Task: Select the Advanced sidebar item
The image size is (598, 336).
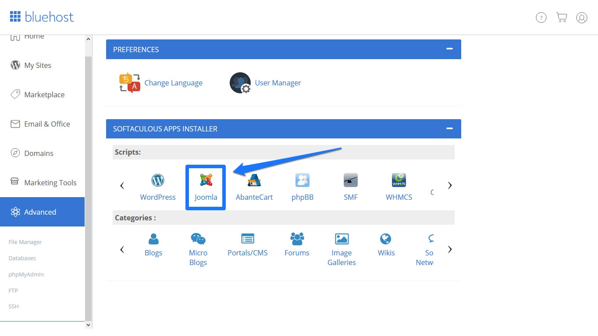Action: tap(42, 212)
